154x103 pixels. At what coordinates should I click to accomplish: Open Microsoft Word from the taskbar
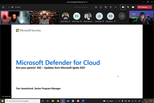point(83,101)
